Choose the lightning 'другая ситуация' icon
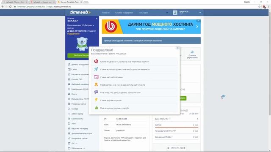The height and width of the screenshot is (152, 271). pyautogui.click(x=96, y=100)
